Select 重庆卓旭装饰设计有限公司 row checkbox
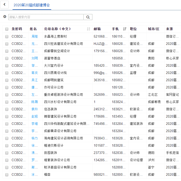The height and width of the screenshot is (181, 181). click(x=7, y=95)
